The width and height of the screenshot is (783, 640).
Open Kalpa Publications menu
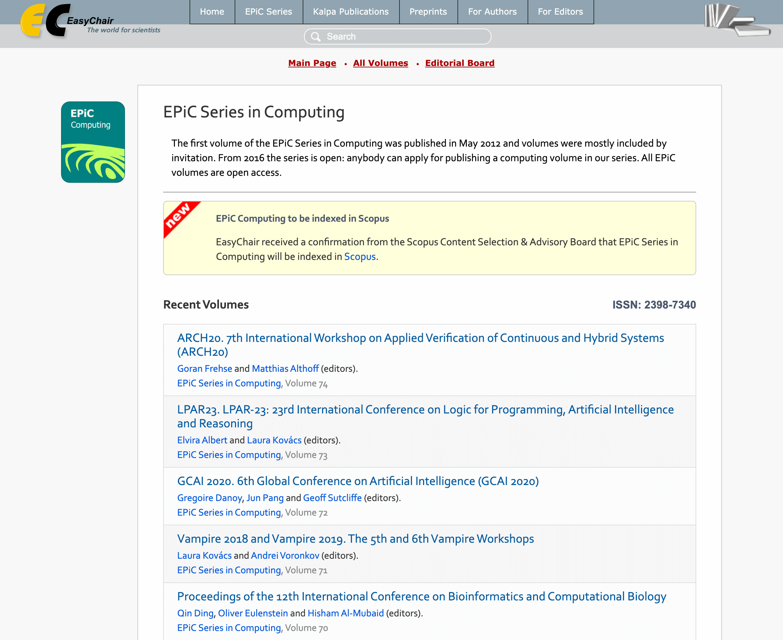(351, 12)
